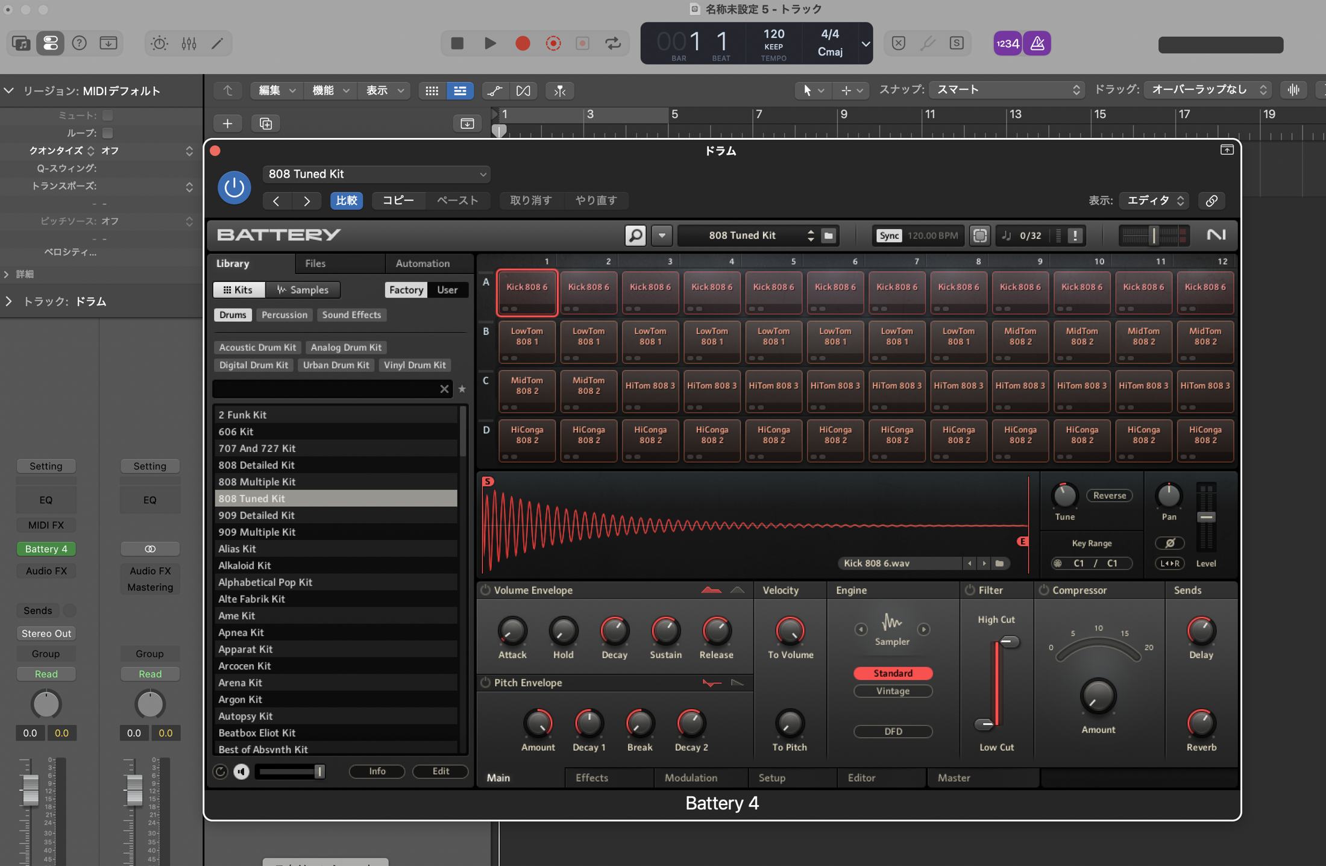The width and height of the screenshot is (1326, 866).
Task: Go to next preset with right arrow
Action: (307, 201)
